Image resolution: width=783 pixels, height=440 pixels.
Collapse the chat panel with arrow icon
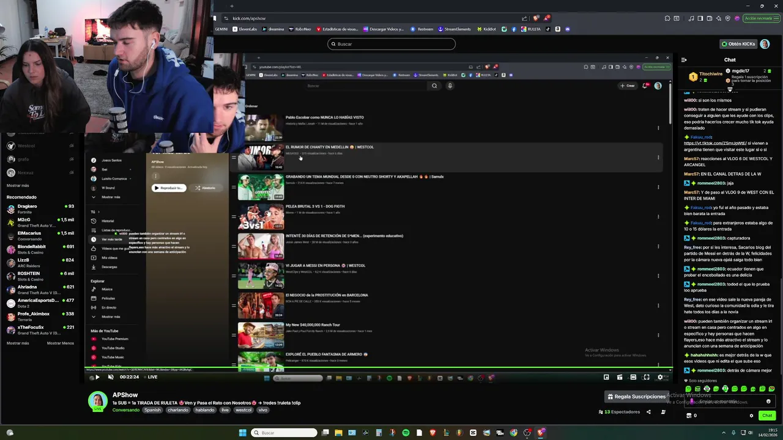684,60
